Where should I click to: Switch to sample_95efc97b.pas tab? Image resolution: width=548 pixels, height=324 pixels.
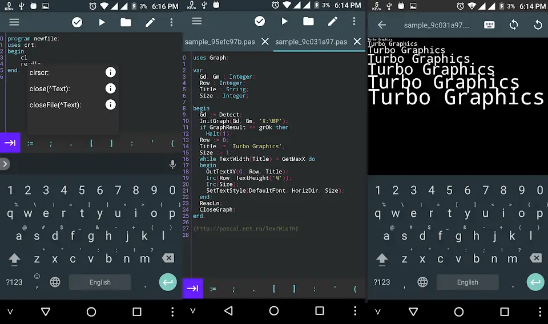coord(220,42)
